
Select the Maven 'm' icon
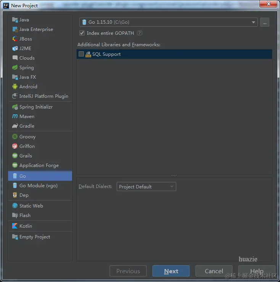point(15,117)
